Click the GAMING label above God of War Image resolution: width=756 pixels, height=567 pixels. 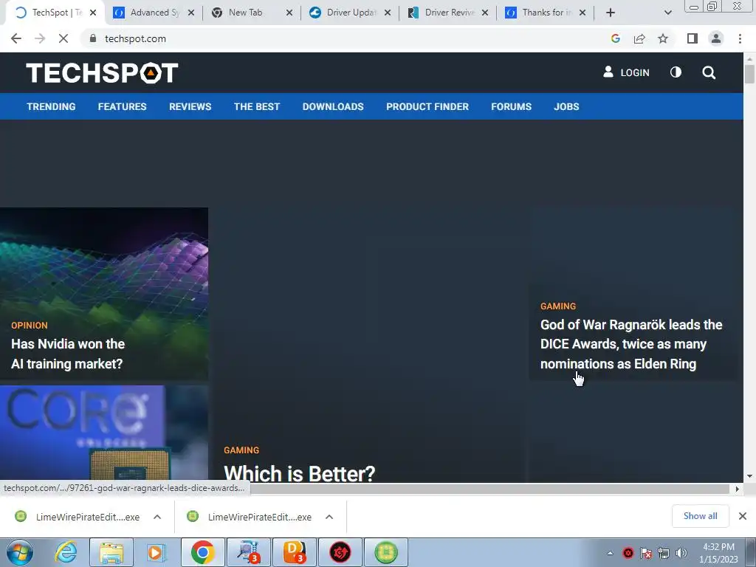tap(558, 306)
